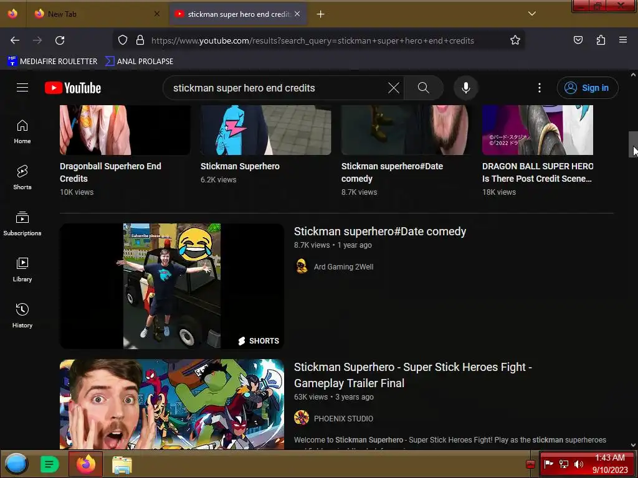Click the scrollbar down arrow
Image resolution: width=638 pixels, height=478 pixels.
point(633,446)
